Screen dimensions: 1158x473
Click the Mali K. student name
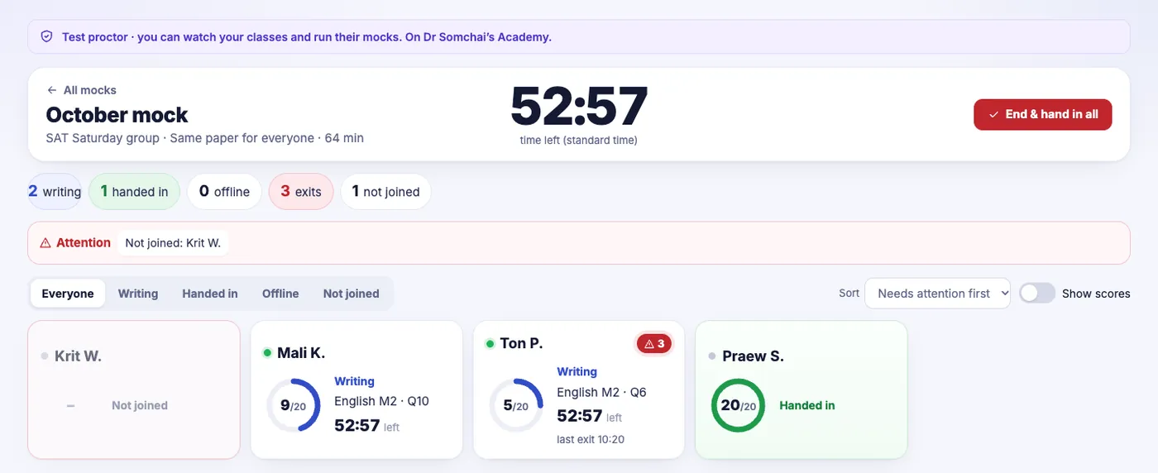[301, 353]
